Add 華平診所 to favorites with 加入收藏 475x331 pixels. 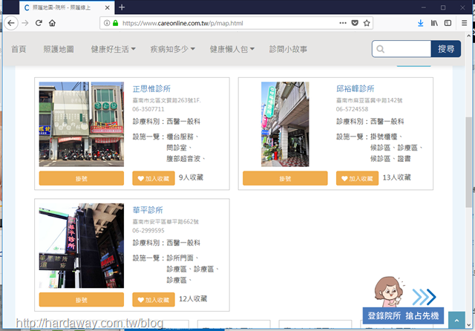154,300
